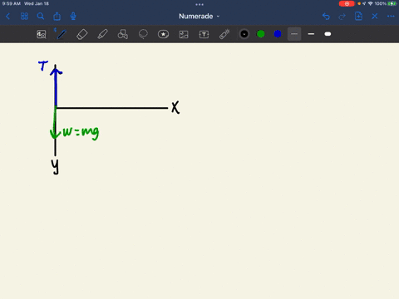Open the thumbnail grid view
Viewport: 399px width, 299px height.
tap(24, 17)
